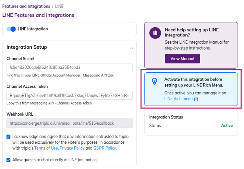Click the Active status value
Viewport: 244px width, 169px height.
pos(227,125)
